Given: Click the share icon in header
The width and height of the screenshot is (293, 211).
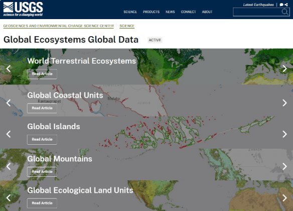Looking at the screenshot, I should pos(286,5).
